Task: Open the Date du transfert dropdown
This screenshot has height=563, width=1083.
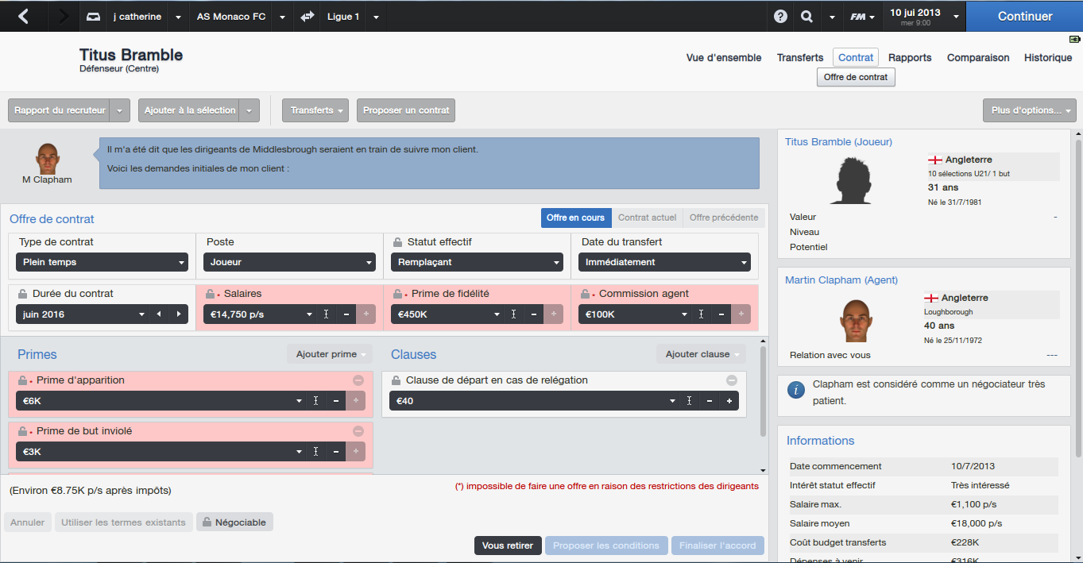Action: coord(664,262)
